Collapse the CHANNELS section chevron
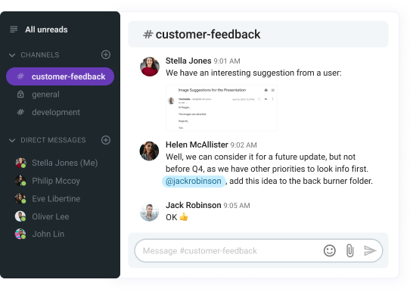 (12, 55)
